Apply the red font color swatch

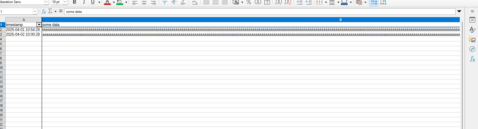(x=107, y=2)
